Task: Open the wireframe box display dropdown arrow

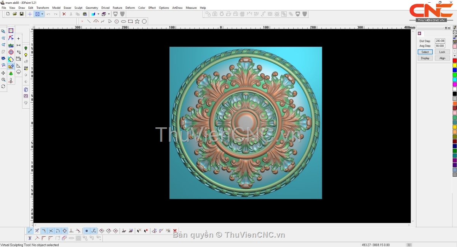Action: (109, 14)
